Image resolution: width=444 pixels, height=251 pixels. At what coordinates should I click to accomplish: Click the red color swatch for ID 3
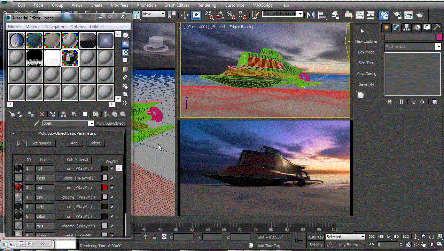[105, 187]
